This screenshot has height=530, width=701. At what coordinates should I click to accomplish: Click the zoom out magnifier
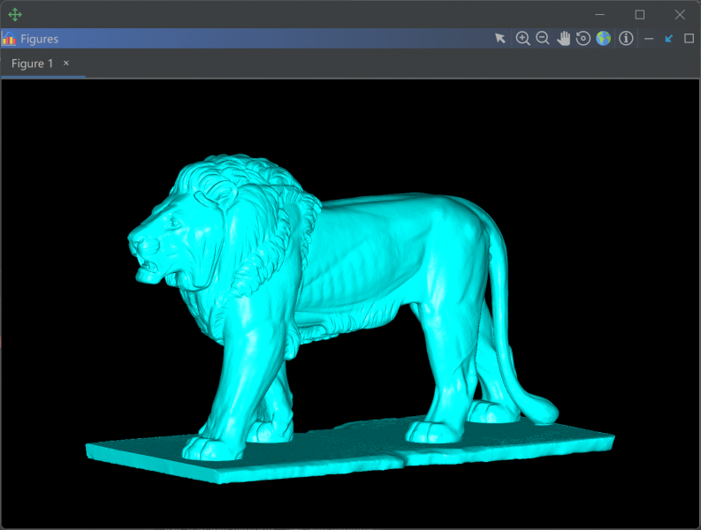pyautogui.click(x=543, y=39)
